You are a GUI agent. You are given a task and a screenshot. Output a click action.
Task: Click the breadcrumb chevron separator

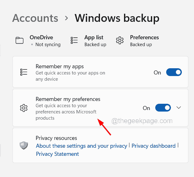tap(66, 18)
